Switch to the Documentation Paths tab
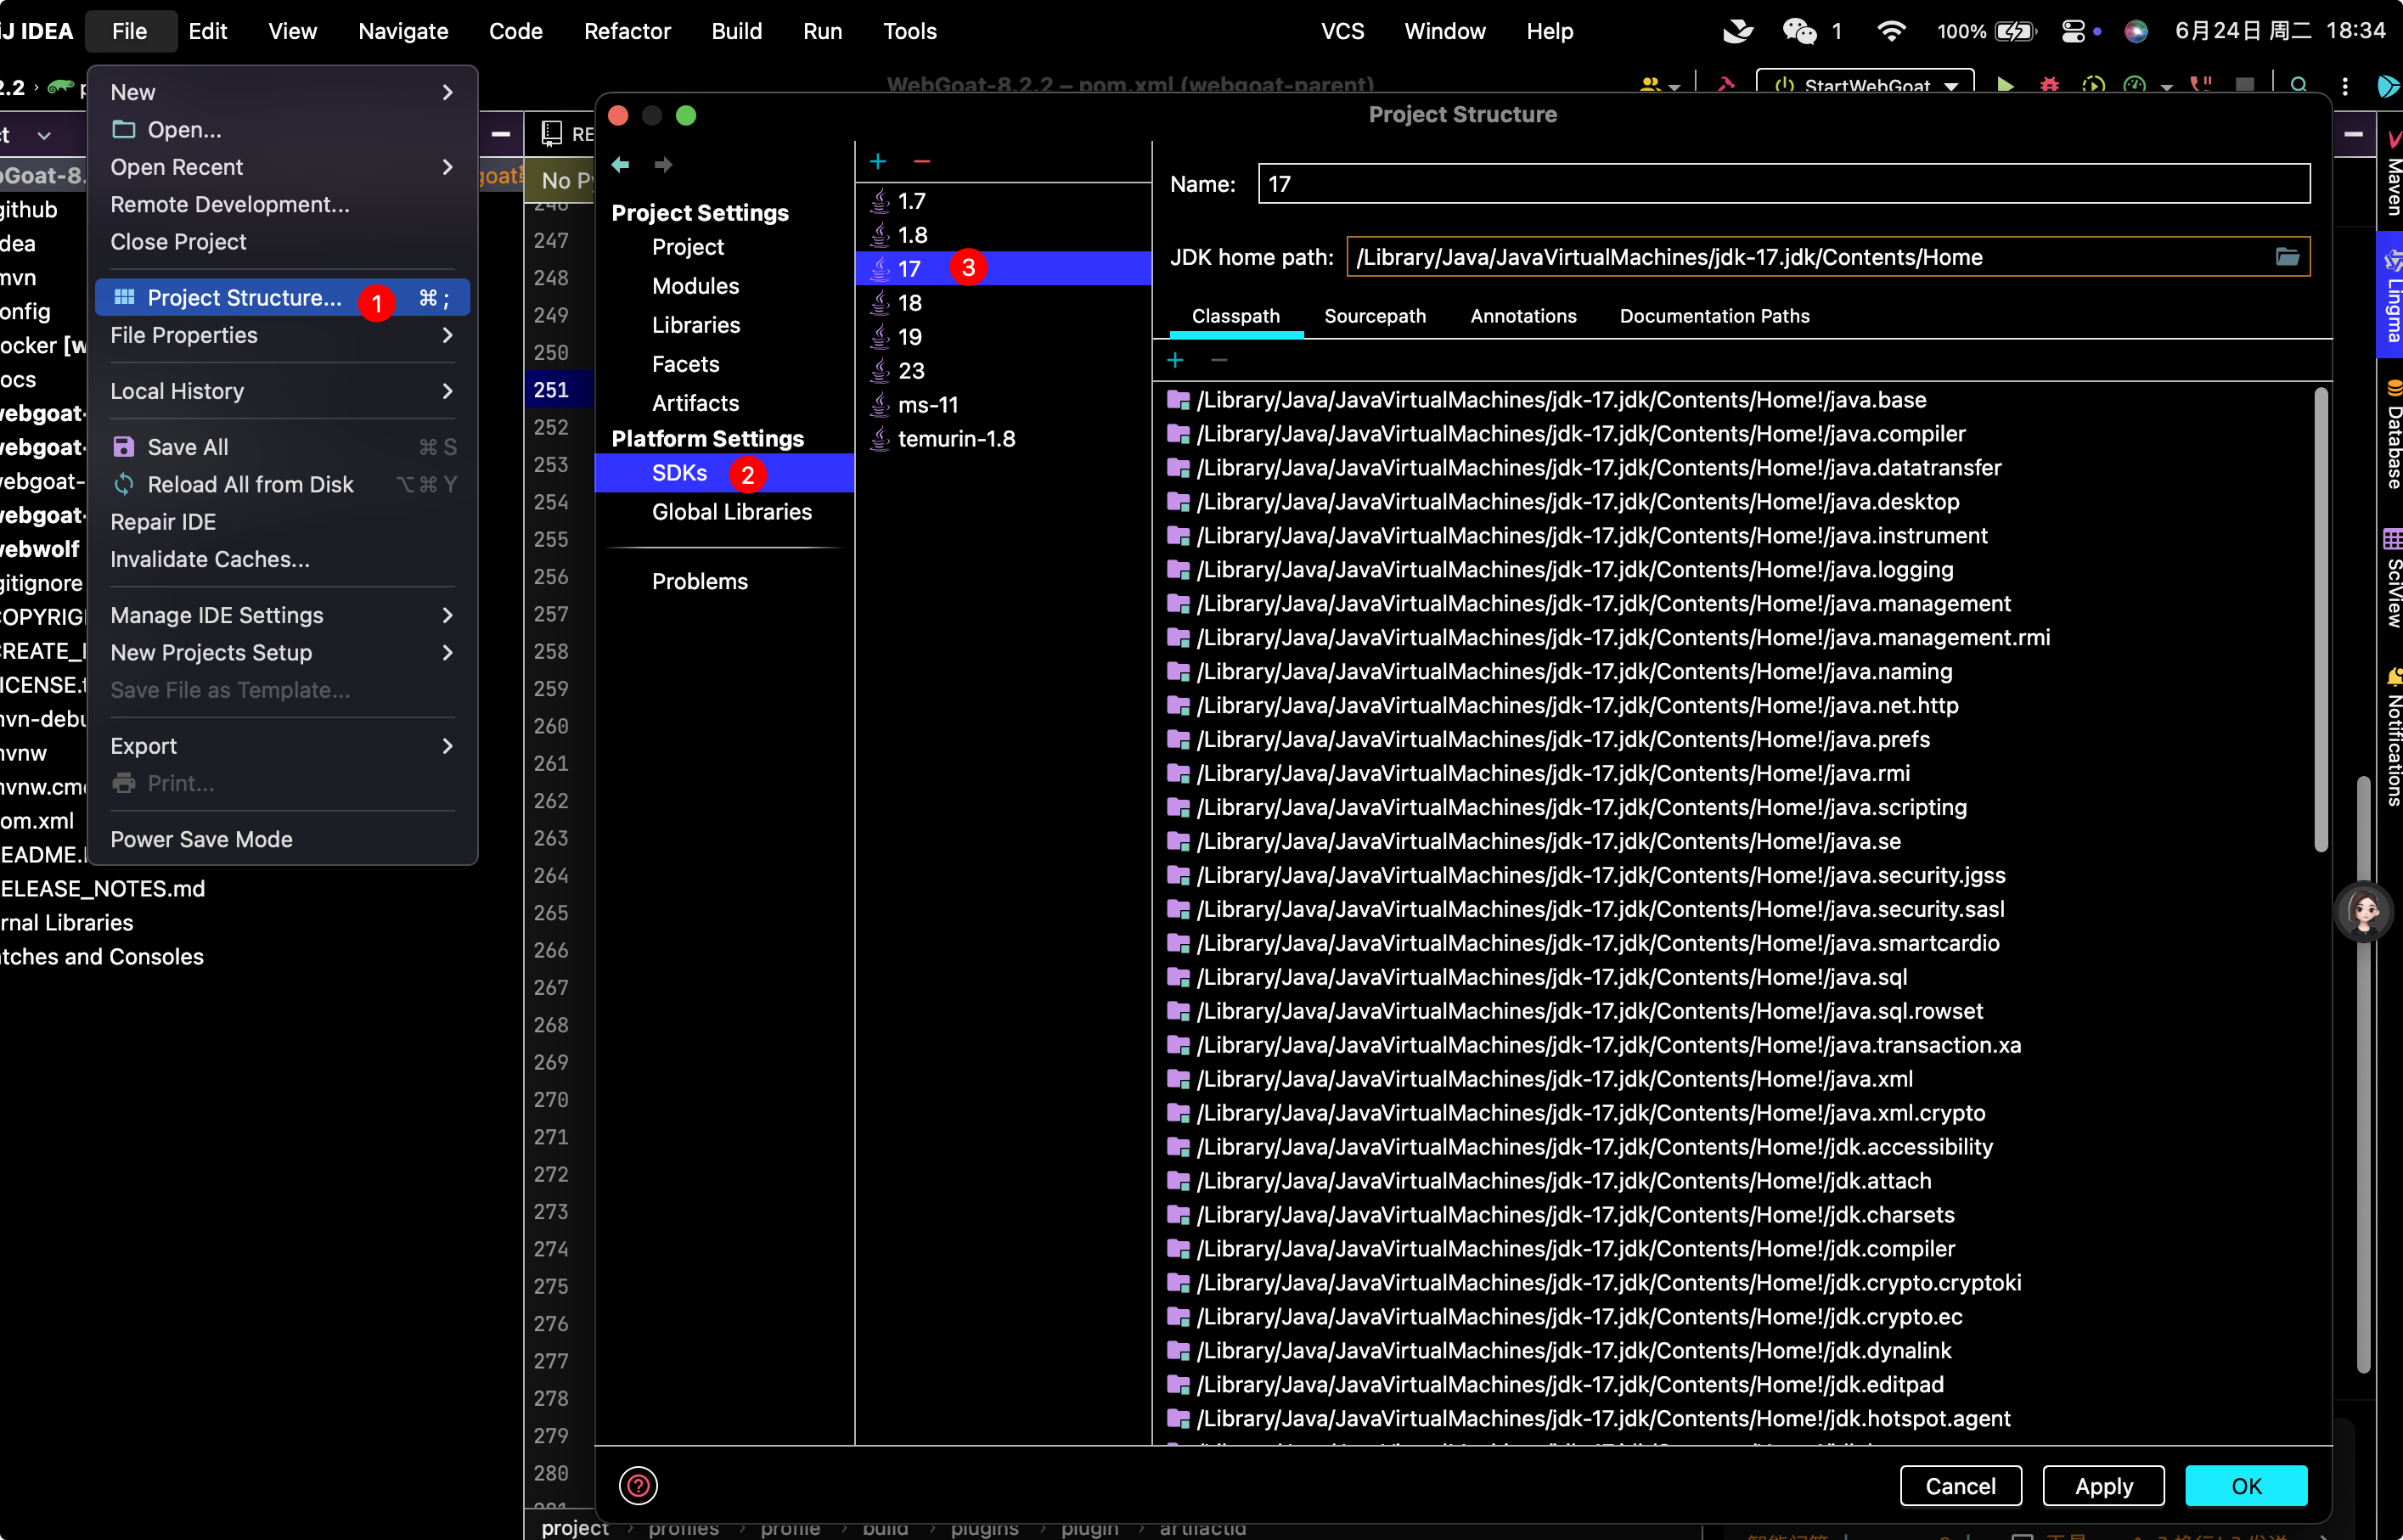The image size is (2403, 1540). (x=1714, y=316)
